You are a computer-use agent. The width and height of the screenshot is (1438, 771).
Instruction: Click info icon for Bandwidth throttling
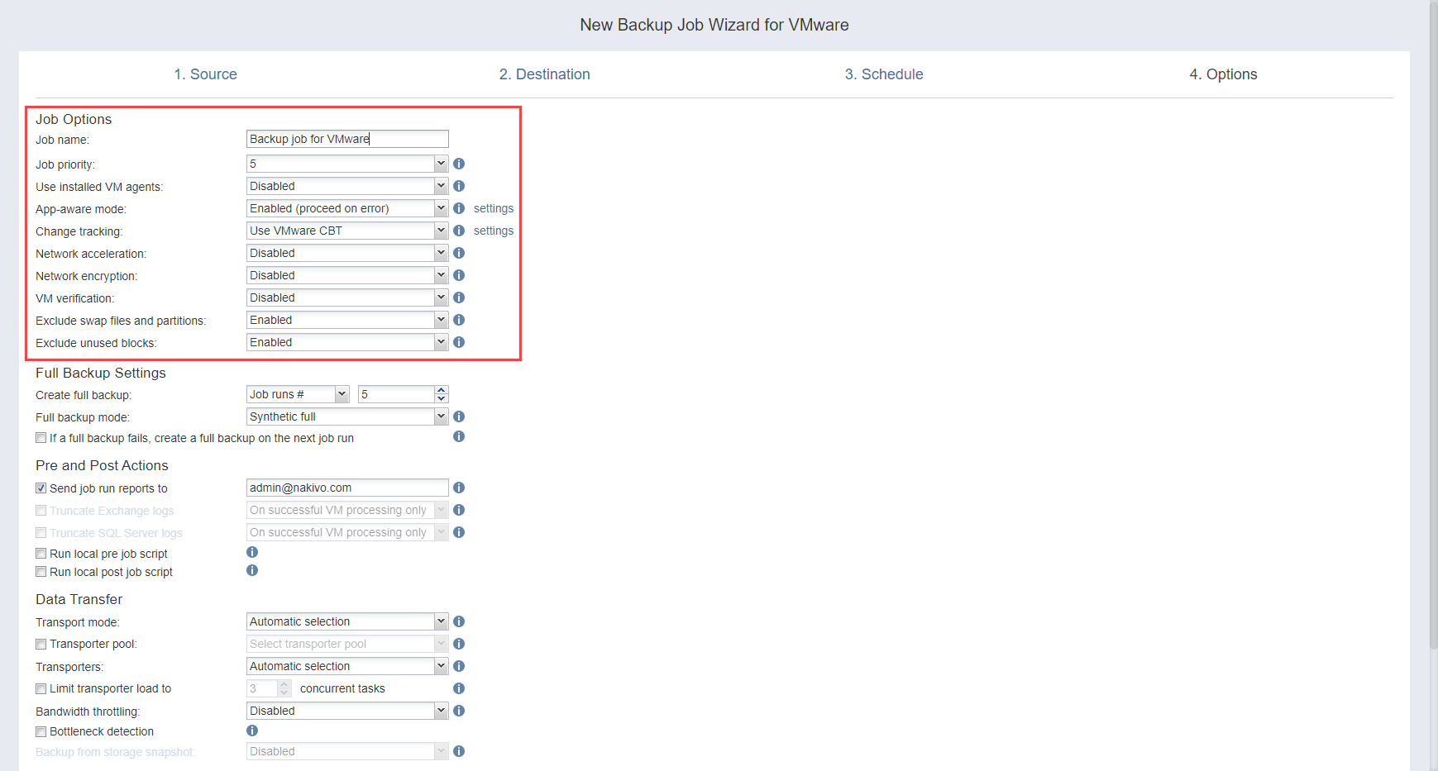pyautogui.click(x=459, y=711)
